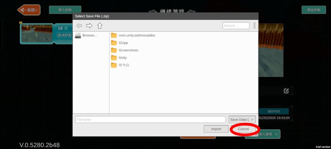Viewport: 331px width, 149px height.
Task: Go back with the left arrow icon
Action: (x=79, y=26)
